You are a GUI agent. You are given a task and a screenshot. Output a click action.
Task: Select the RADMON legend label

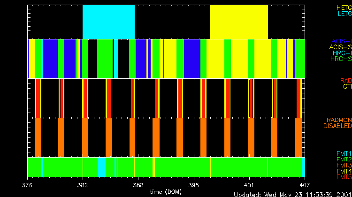(x=338, y=120)
